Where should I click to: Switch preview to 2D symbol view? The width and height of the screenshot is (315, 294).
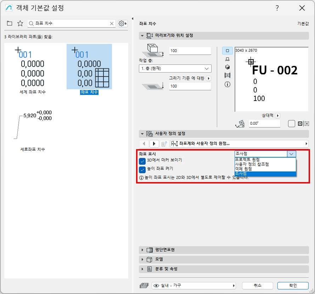pyautogui.click(x=227, y=51)
